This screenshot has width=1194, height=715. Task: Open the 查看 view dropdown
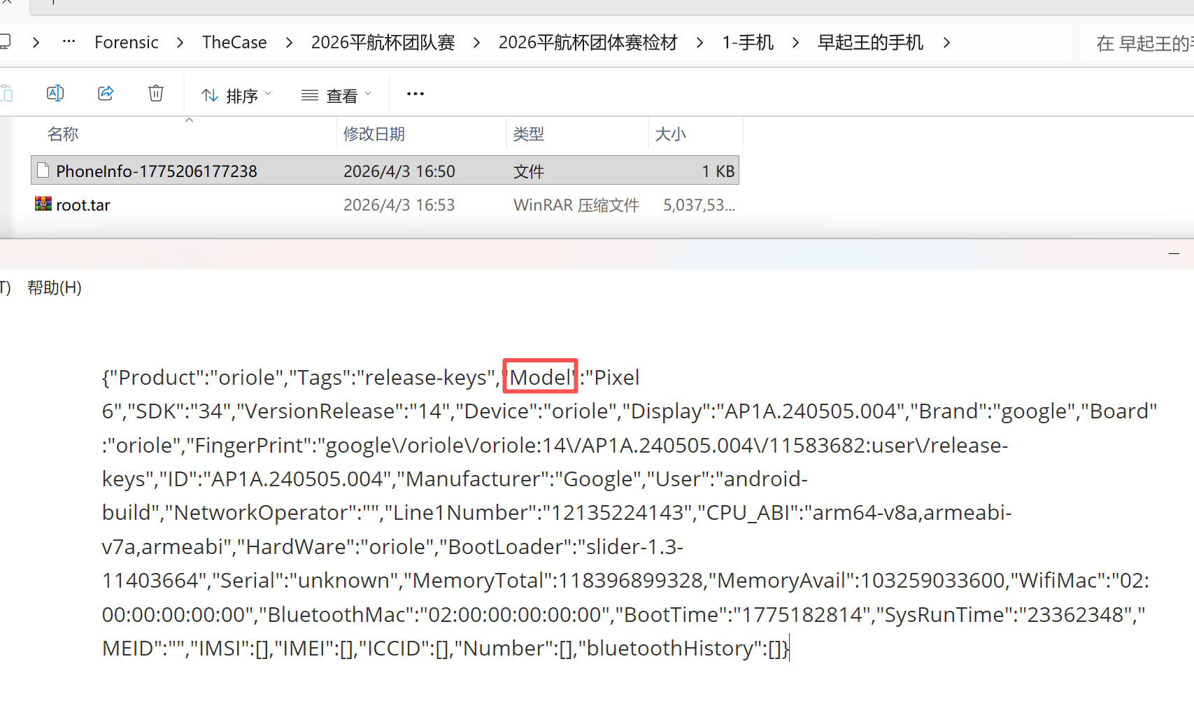coord(336,95)
